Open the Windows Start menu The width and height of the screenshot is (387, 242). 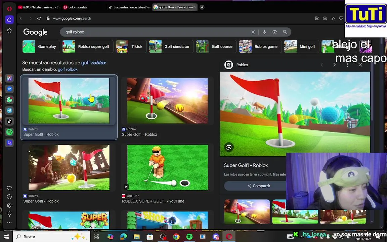coord(6,237)
